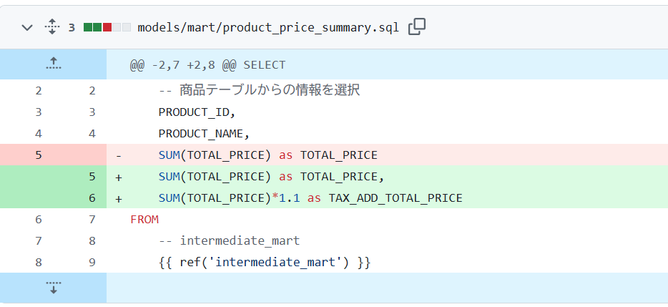668x307 pixels.
Task: Copy the file path to clipboard
Action: click(x=417, y=27)
